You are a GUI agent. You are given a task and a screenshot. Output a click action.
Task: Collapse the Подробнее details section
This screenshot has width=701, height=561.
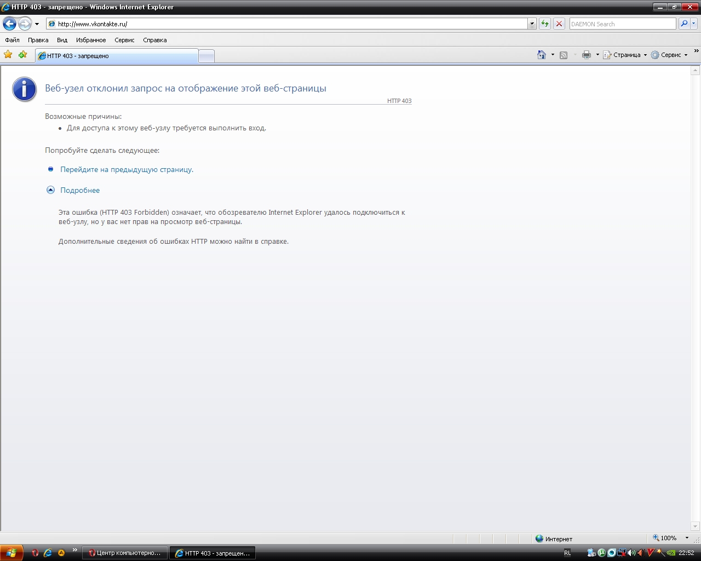(x=50, y=190)
